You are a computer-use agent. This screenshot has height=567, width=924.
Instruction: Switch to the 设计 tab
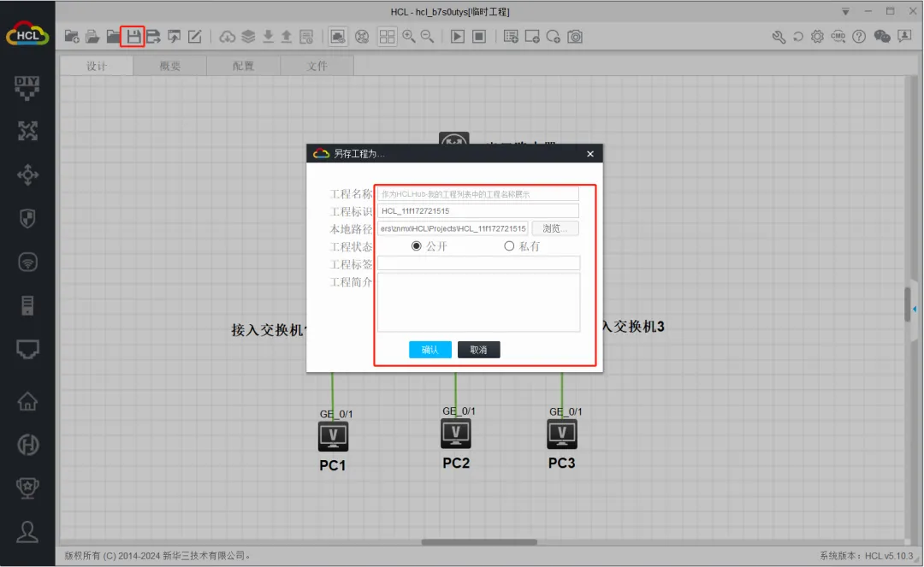point(97,66)
